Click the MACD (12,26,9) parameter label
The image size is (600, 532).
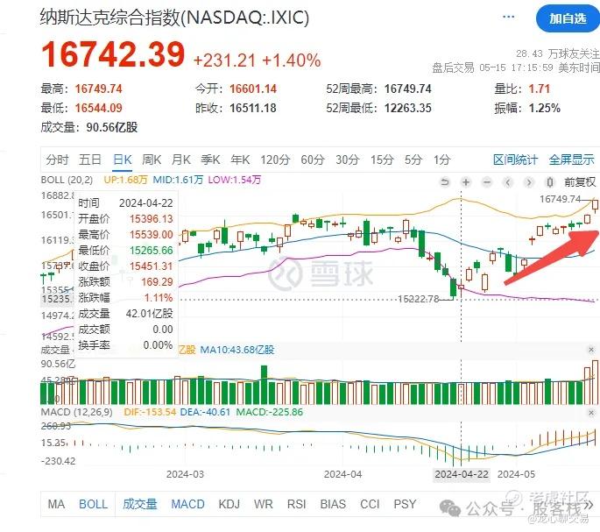76,413
